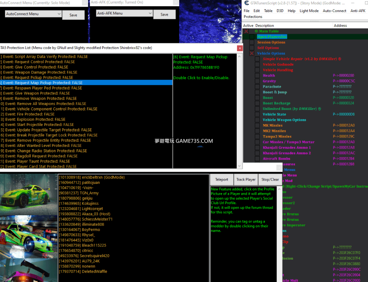Open the Protections menu
Image resolution: width=368 pixels, height=282 pixels.
click(253, 17)
